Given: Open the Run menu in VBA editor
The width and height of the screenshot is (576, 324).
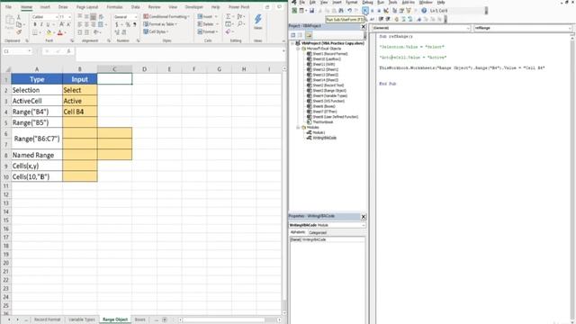Looking at the screenshot, I should [381, 2].
